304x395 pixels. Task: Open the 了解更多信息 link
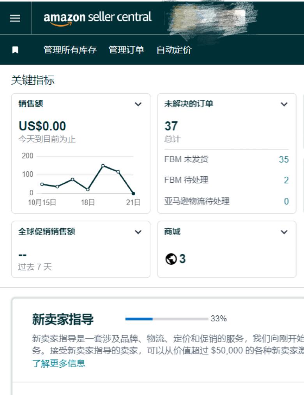[x=59, y=363]
